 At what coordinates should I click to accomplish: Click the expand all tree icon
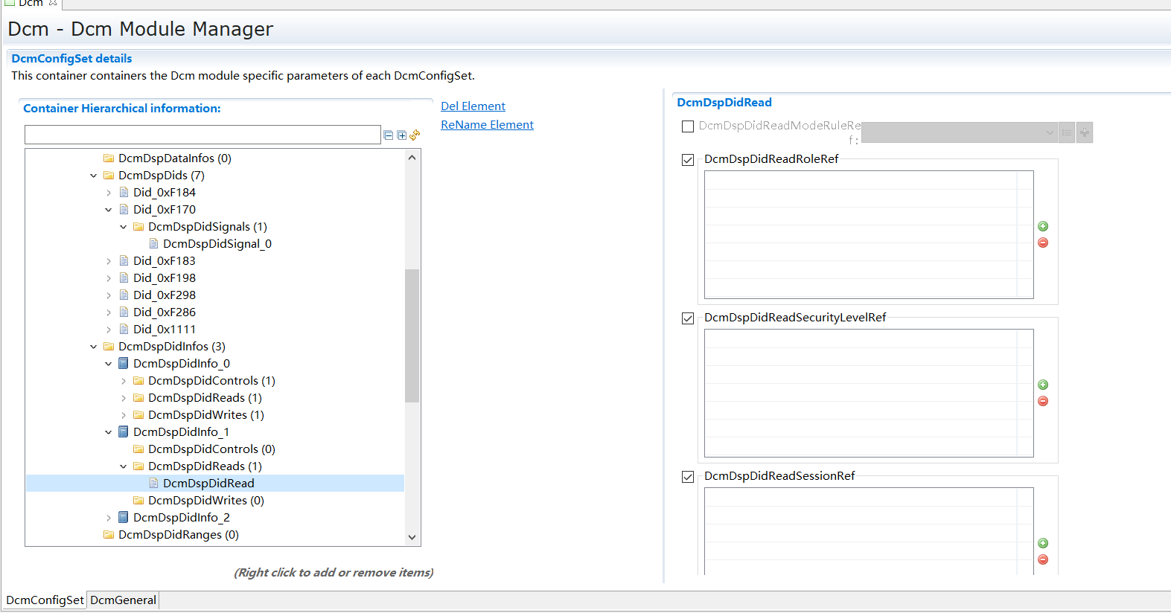[x=402, y=135]
